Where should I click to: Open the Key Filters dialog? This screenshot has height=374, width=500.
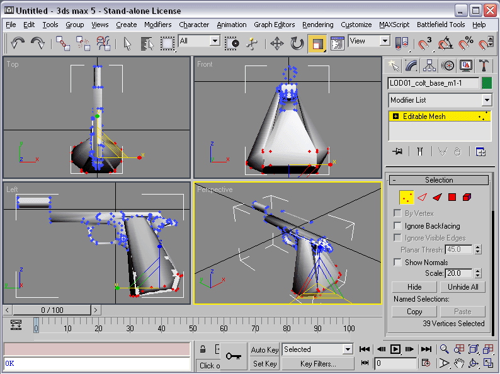pyautogui.click(x=318, y=363)
